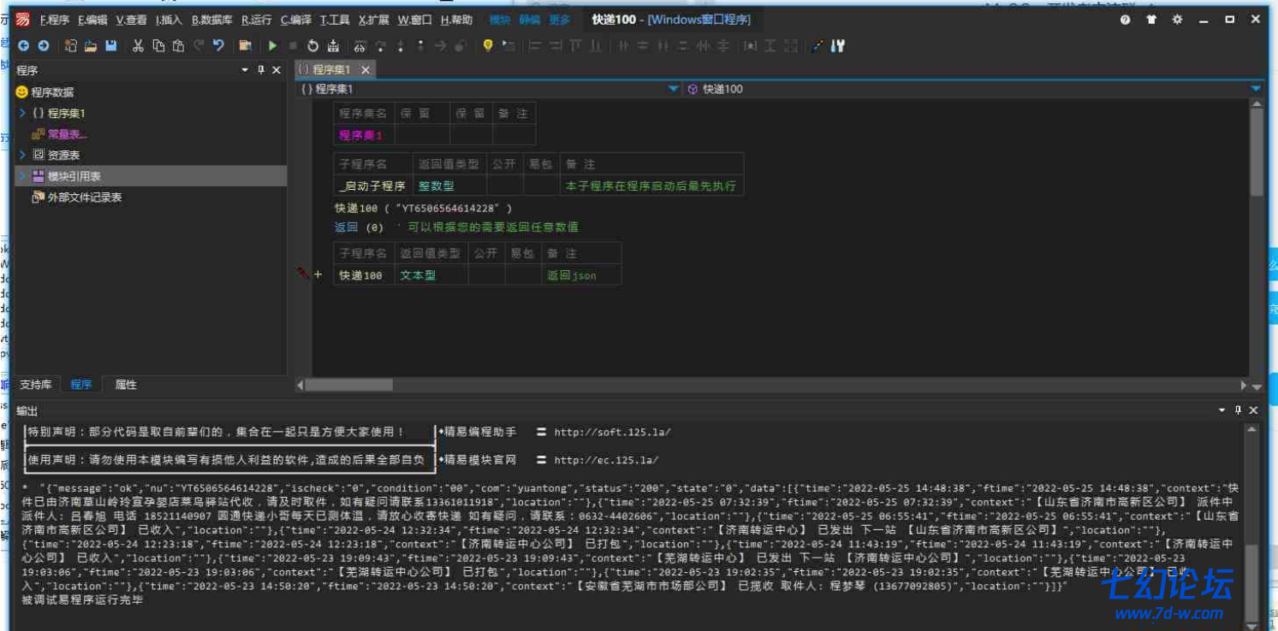Switch to the 支持库 tab
The height and width of the screenshot is (631, 1278).
pyautogui.click(x=36, y=385)
